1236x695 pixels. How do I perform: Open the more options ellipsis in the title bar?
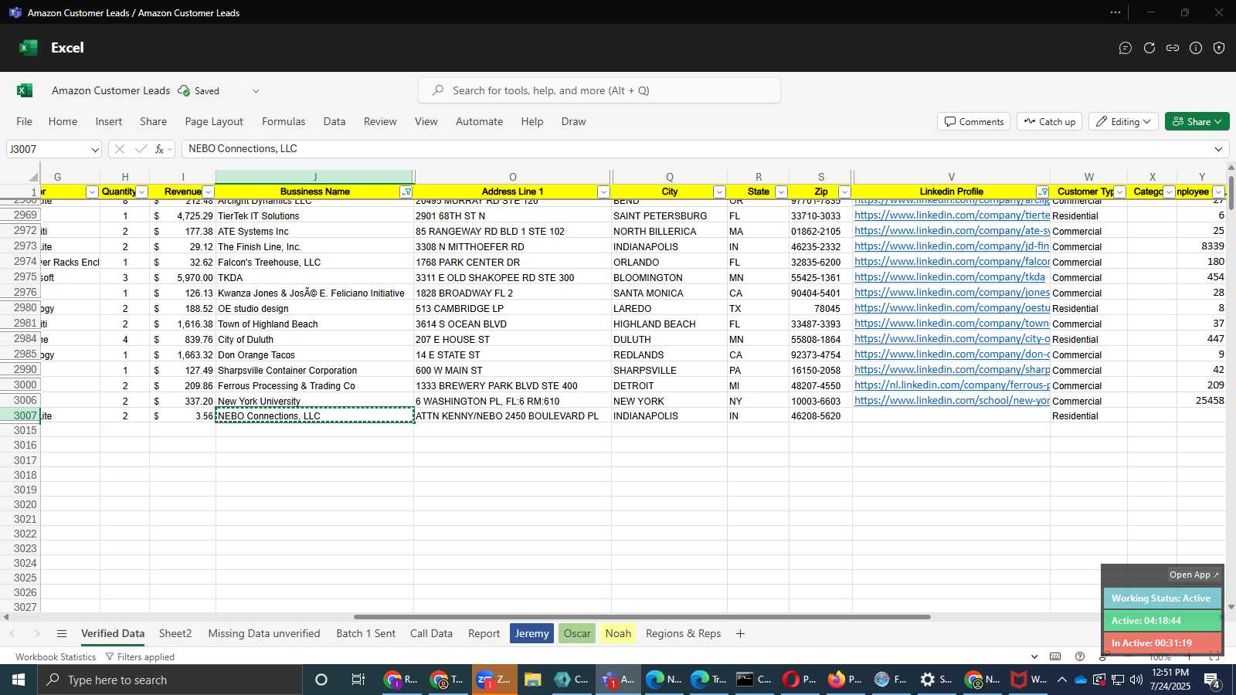click(1115, 12)
